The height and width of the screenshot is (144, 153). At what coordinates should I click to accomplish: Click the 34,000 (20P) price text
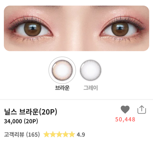[21, 121]
